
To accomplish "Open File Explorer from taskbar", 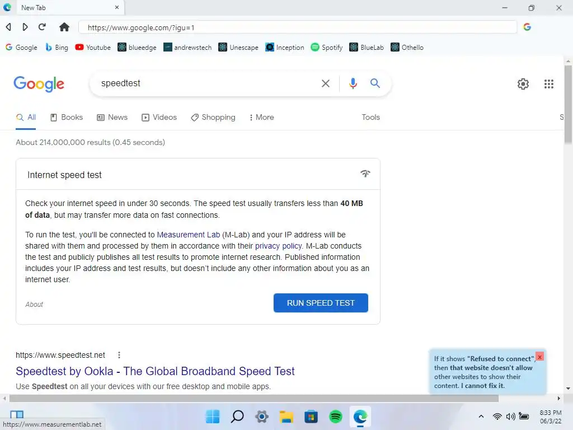I will click(x=286, y=417).
